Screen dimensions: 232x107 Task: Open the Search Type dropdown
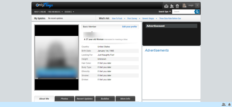tap(165, 12)
